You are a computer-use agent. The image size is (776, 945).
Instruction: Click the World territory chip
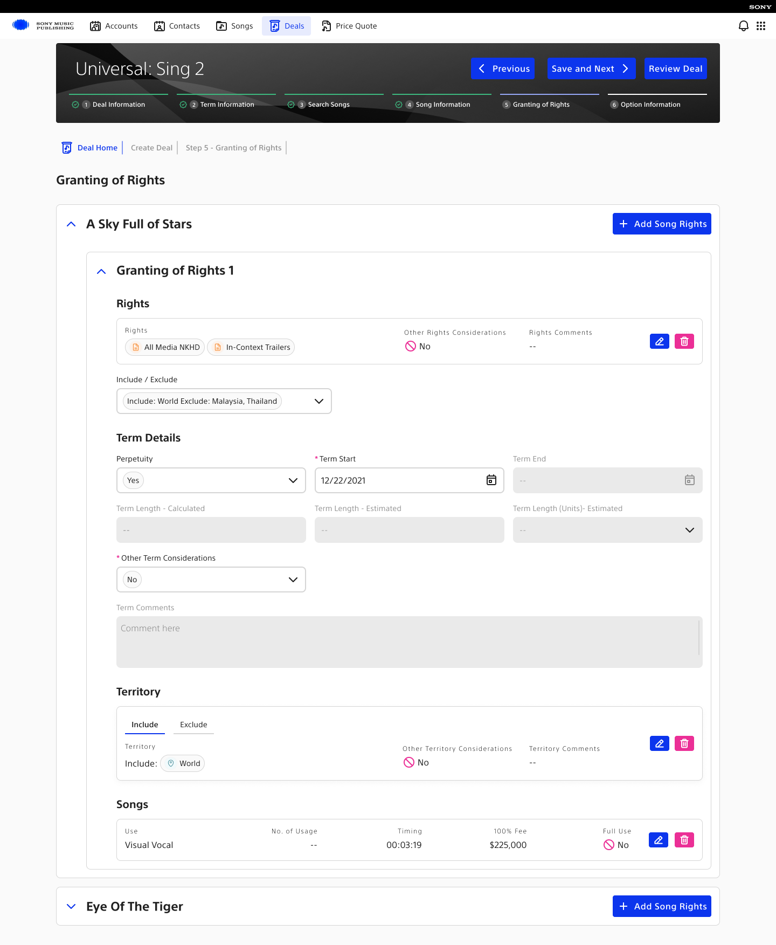[x=183, y=763]
